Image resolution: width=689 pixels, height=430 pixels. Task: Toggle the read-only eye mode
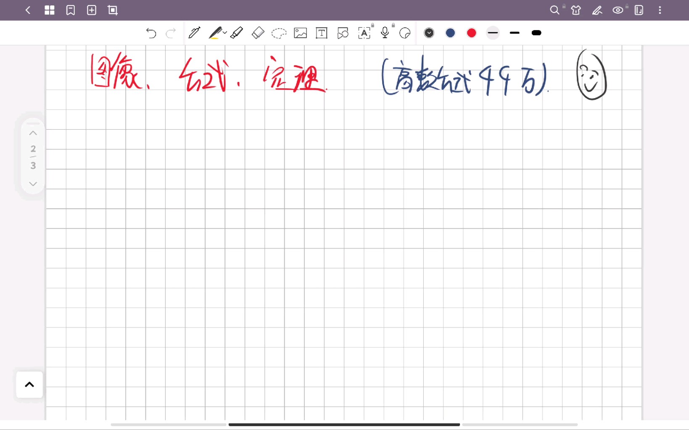click(x=618, y=10)
